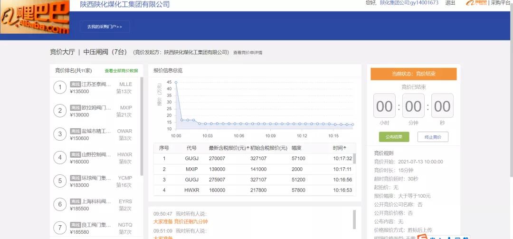Screen dimensions: 513x239
Task: Click the 离线 status tag beside 盐城市精工
Action: pyautogui.click(x=75, y=131)
